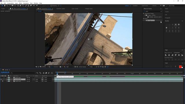Align layers to left edge

pyautogui.click(x=166, y=55)
